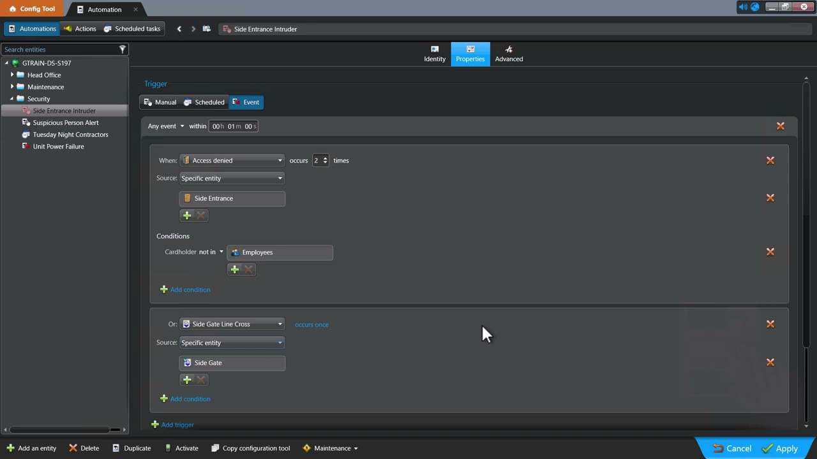817x459 pixels.
Task: Switch to the Automations view
Action: coord(32,29)
